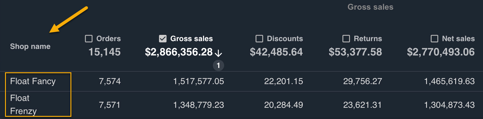Click the discounts total $42,485.64
The width and height of the screenshot is (483, 119).
click(x=276, y=52)
